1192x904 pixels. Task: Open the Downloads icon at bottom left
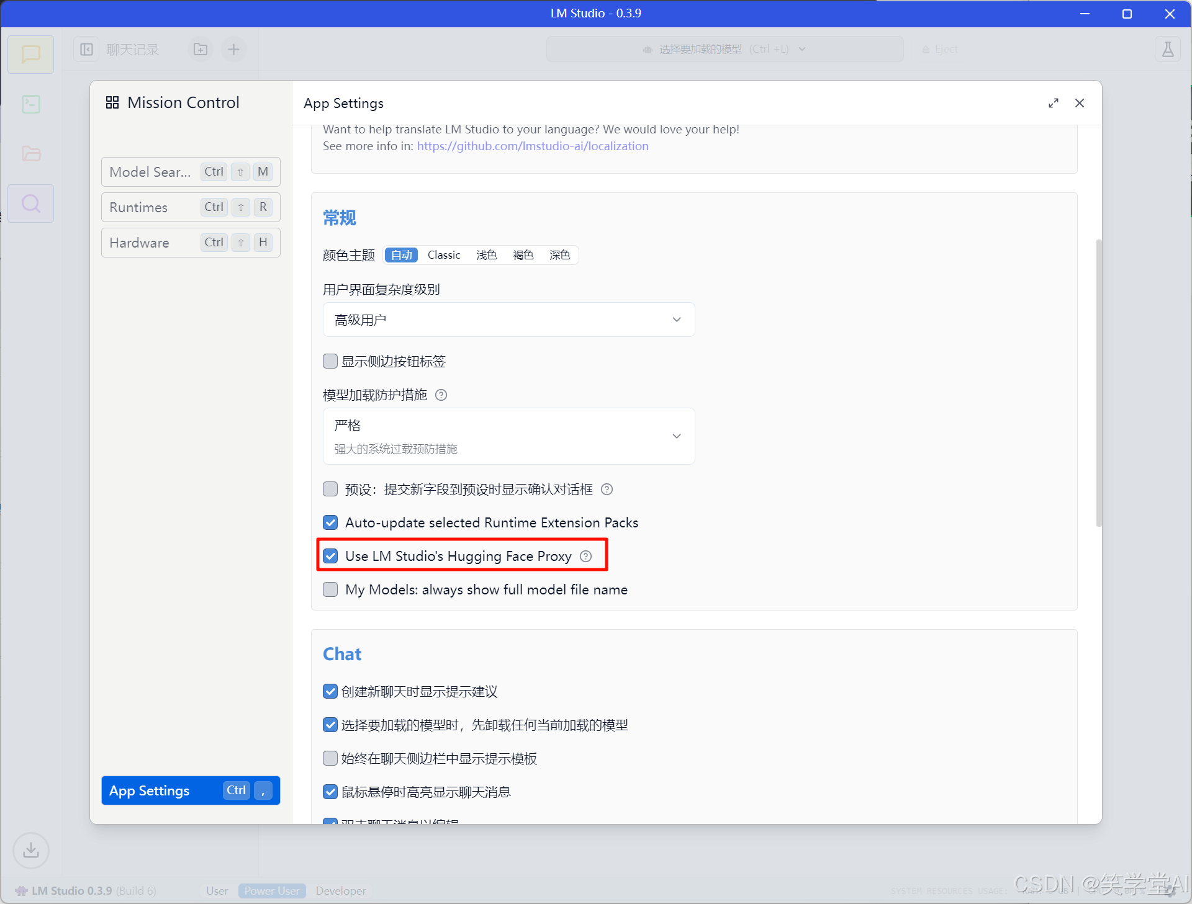pos(30,849)
